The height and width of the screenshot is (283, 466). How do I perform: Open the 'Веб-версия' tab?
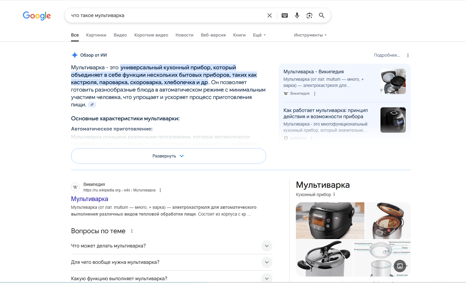213,35
